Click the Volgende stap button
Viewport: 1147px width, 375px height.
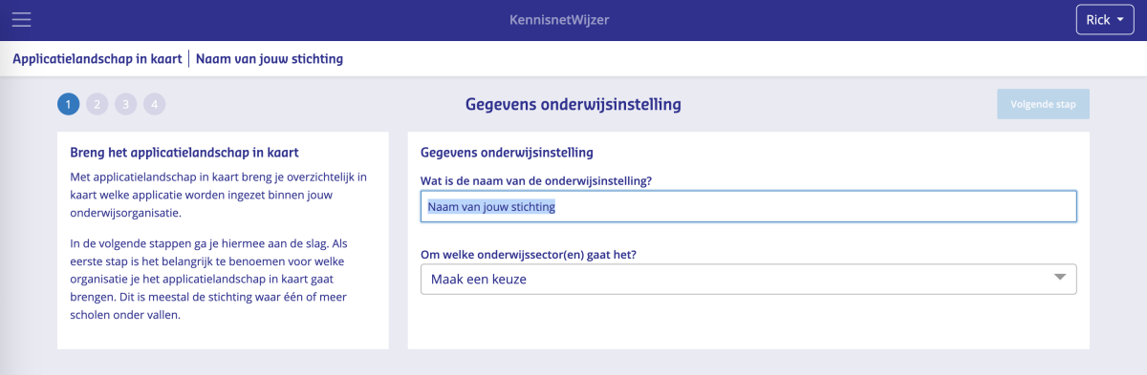pyautogui.click(x=1043, y=104)
